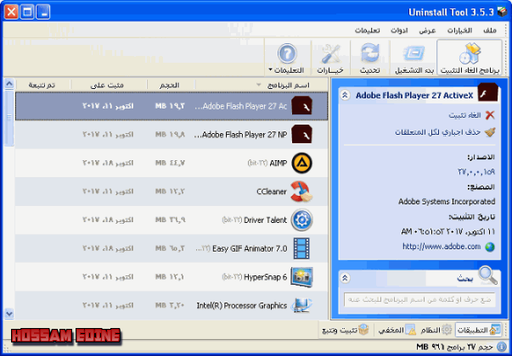The width and height of the screenshot is (512, 356).
Task: Switch to System tab (النظام)
Action: pos(436,331)
